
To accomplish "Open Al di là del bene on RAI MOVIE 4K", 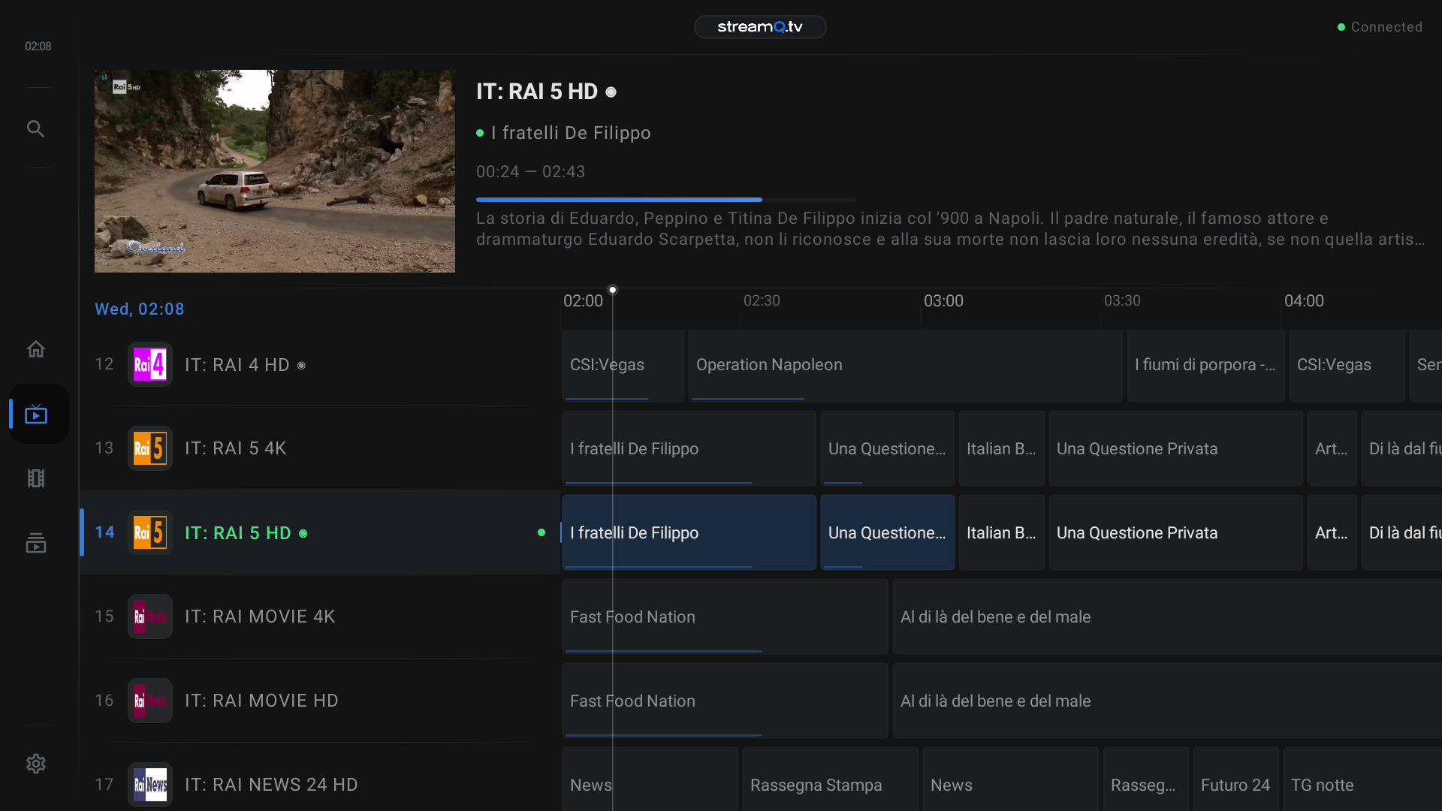I will [1167, 617].
